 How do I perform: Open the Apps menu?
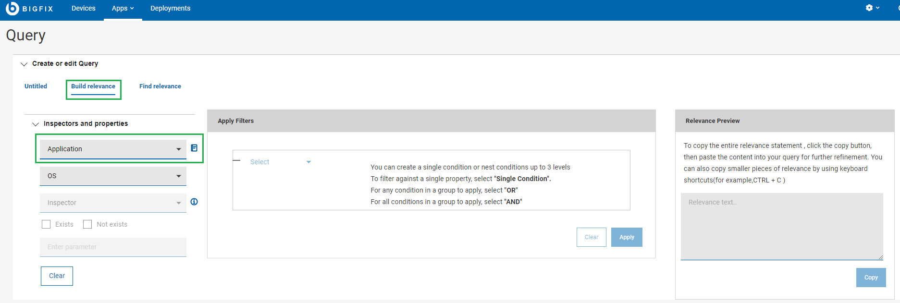pyautogui.click(x=123, y=8)
